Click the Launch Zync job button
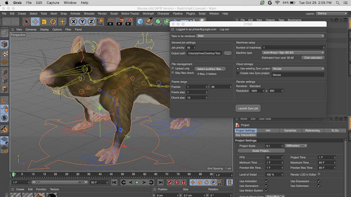This screenshot has width=351, height=197. point(248,108)
